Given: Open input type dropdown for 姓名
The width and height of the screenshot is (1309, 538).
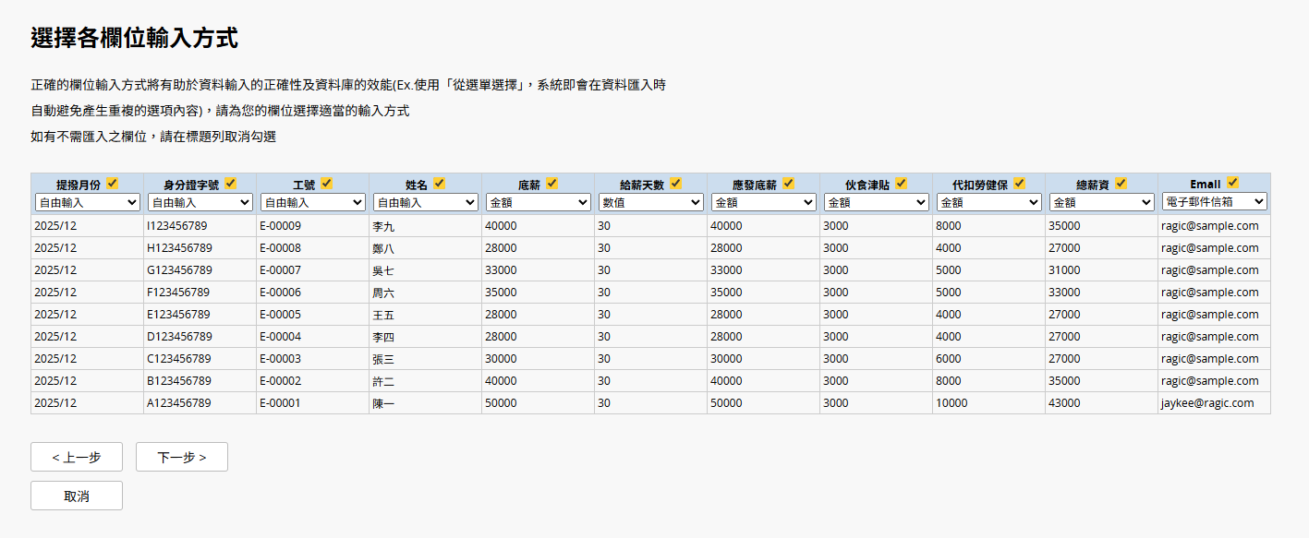Looking at the screenshot, I should (x=425, y=202).
